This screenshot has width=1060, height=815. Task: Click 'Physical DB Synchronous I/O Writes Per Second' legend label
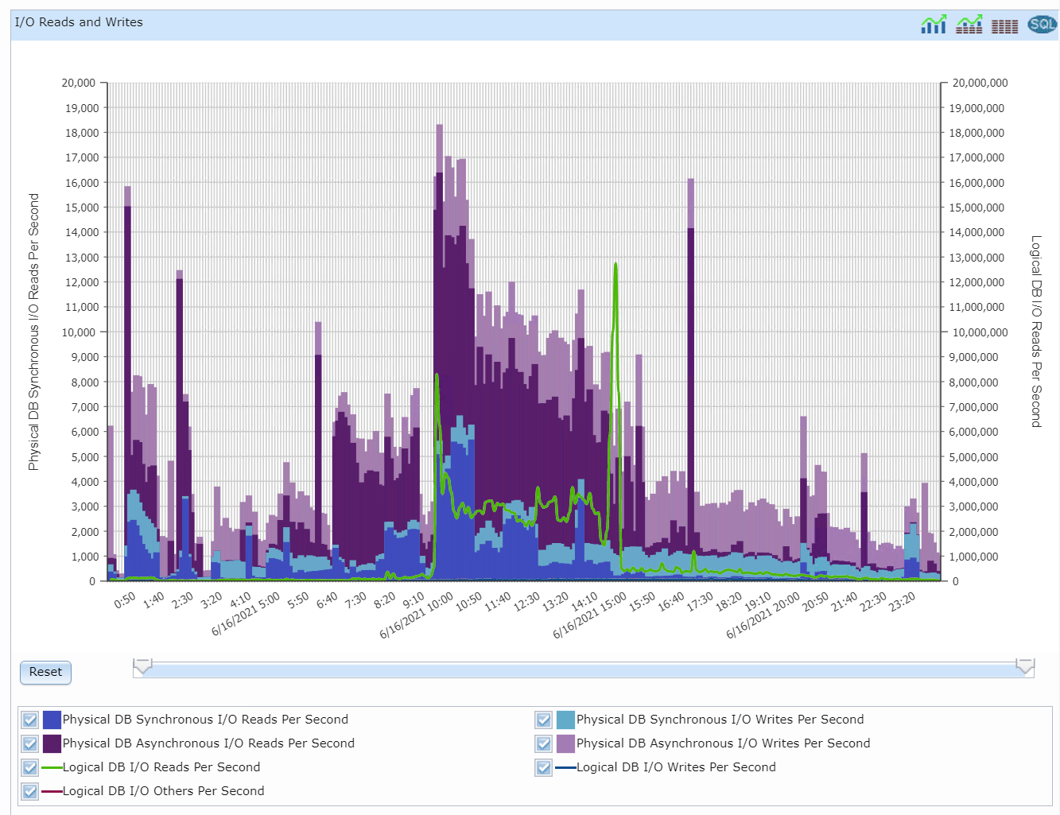pyautogui.click(x=720, y=720)
